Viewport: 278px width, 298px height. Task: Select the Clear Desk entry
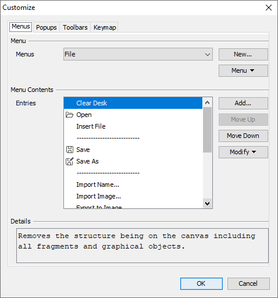pyautogui.click(x=133, y=103)
